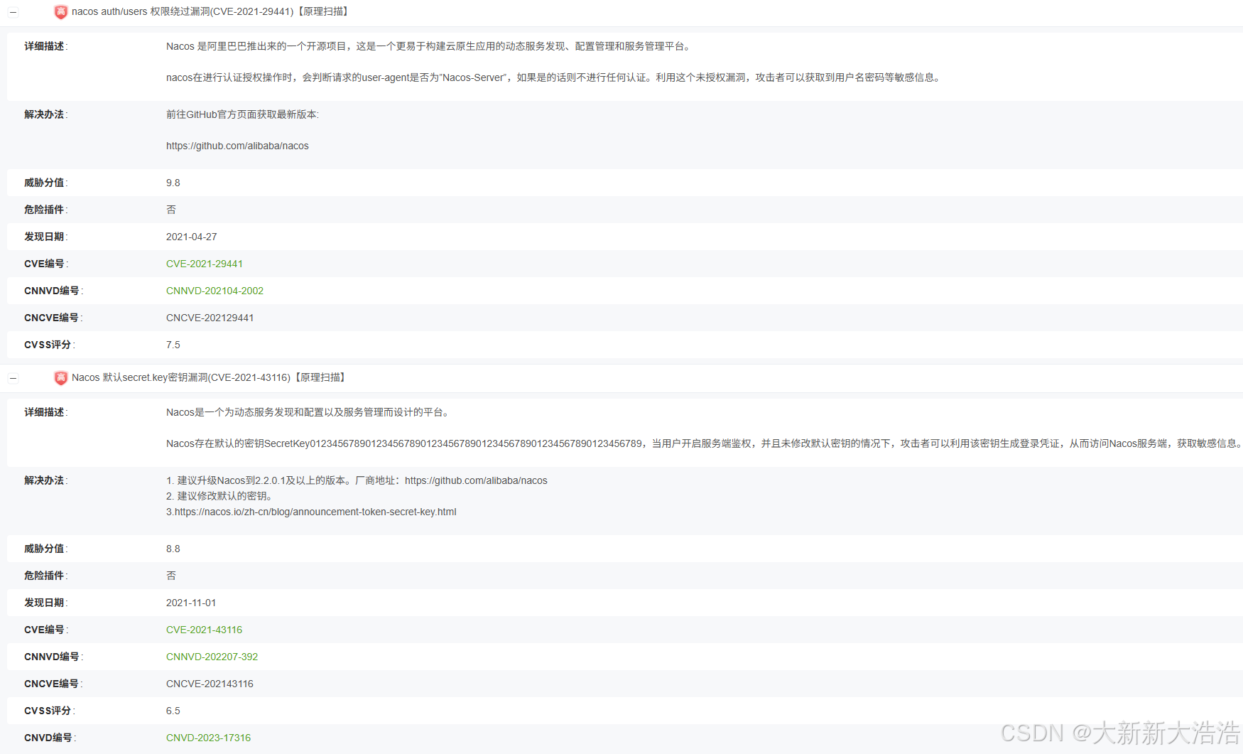Image resolution: width=1243 pixels, height=754 pixels.
Task: Click the discovery date 2021-11-01
Action: [191, 603]
